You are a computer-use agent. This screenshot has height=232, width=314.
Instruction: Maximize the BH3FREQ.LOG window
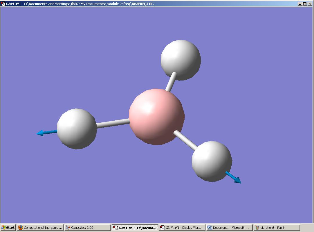(304, 3)
